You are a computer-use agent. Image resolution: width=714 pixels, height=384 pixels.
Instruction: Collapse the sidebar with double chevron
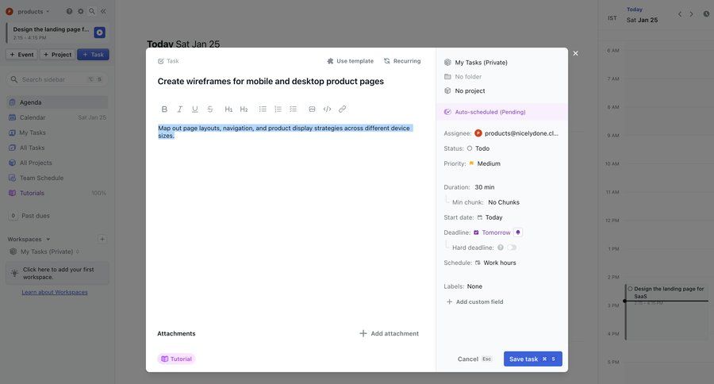103,11
